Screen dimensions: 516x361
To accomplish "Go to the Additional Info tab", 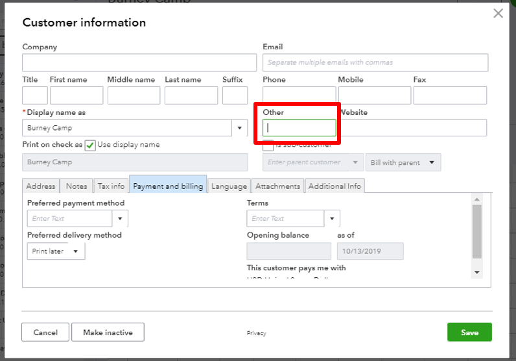I will coord(334,186).
